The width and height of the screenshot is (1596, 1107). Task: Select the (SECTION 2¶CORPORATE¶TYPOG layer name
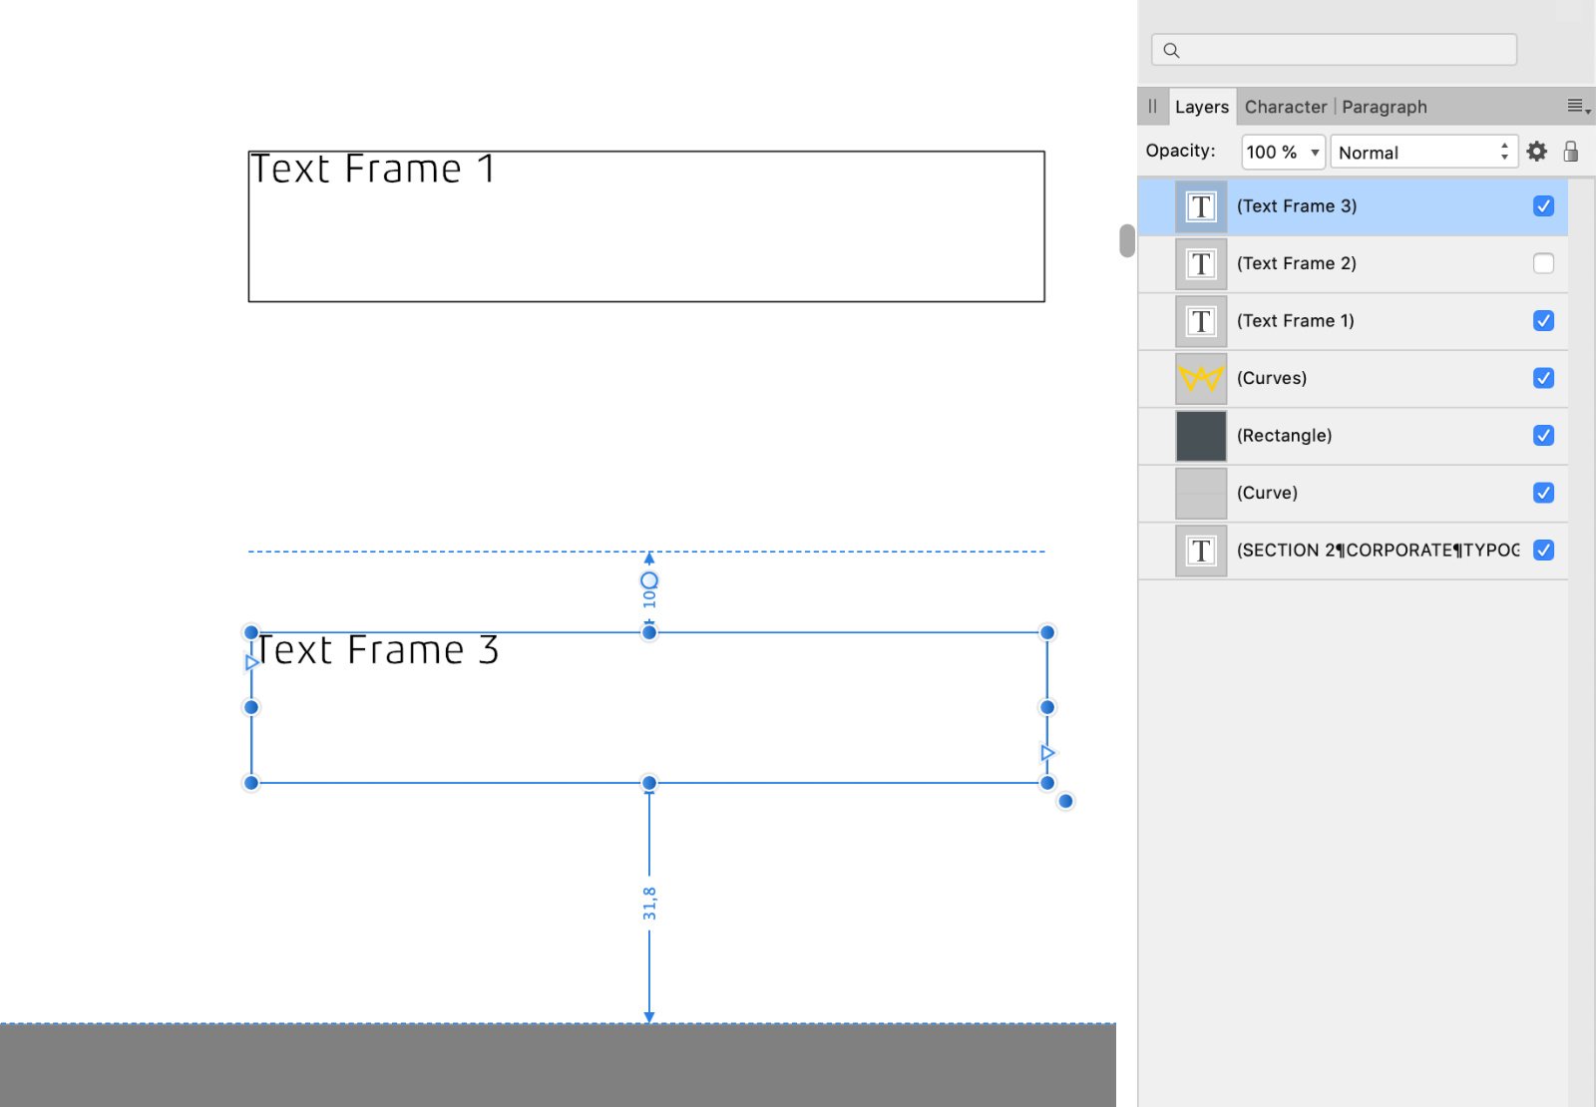coord(1378,551)
